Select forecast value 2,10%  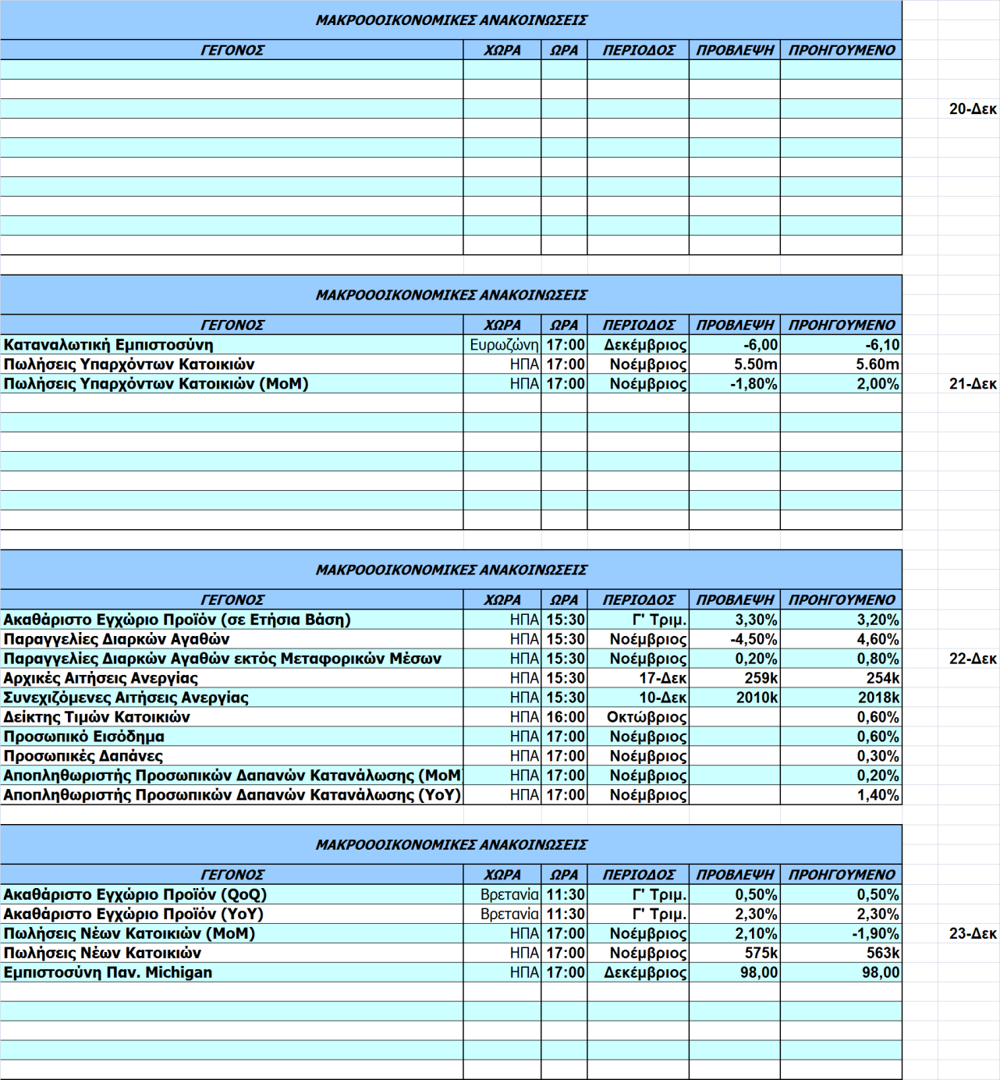pos(735,933)
